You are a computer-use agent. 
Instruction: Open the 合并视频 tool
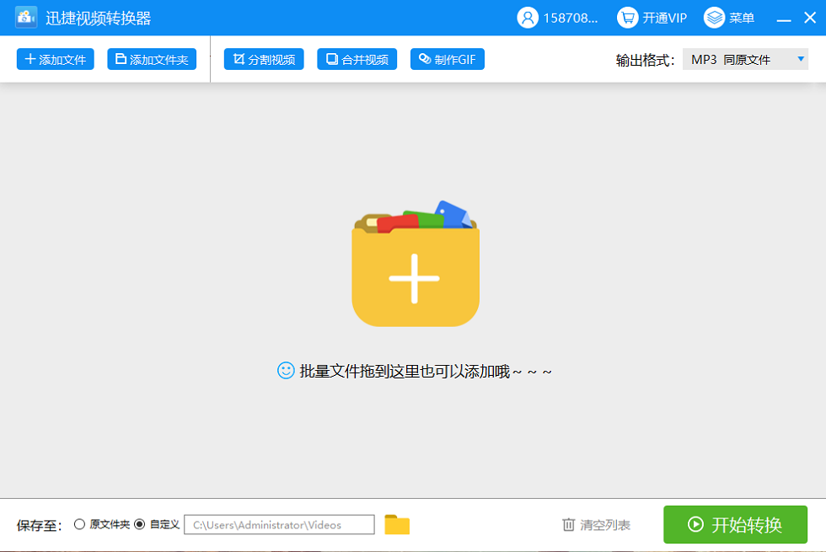coord(357,59)
